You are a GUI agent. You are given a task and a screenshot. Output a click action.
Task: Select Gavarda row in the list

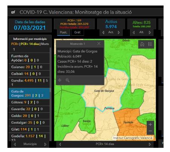[x=29, y=109]
